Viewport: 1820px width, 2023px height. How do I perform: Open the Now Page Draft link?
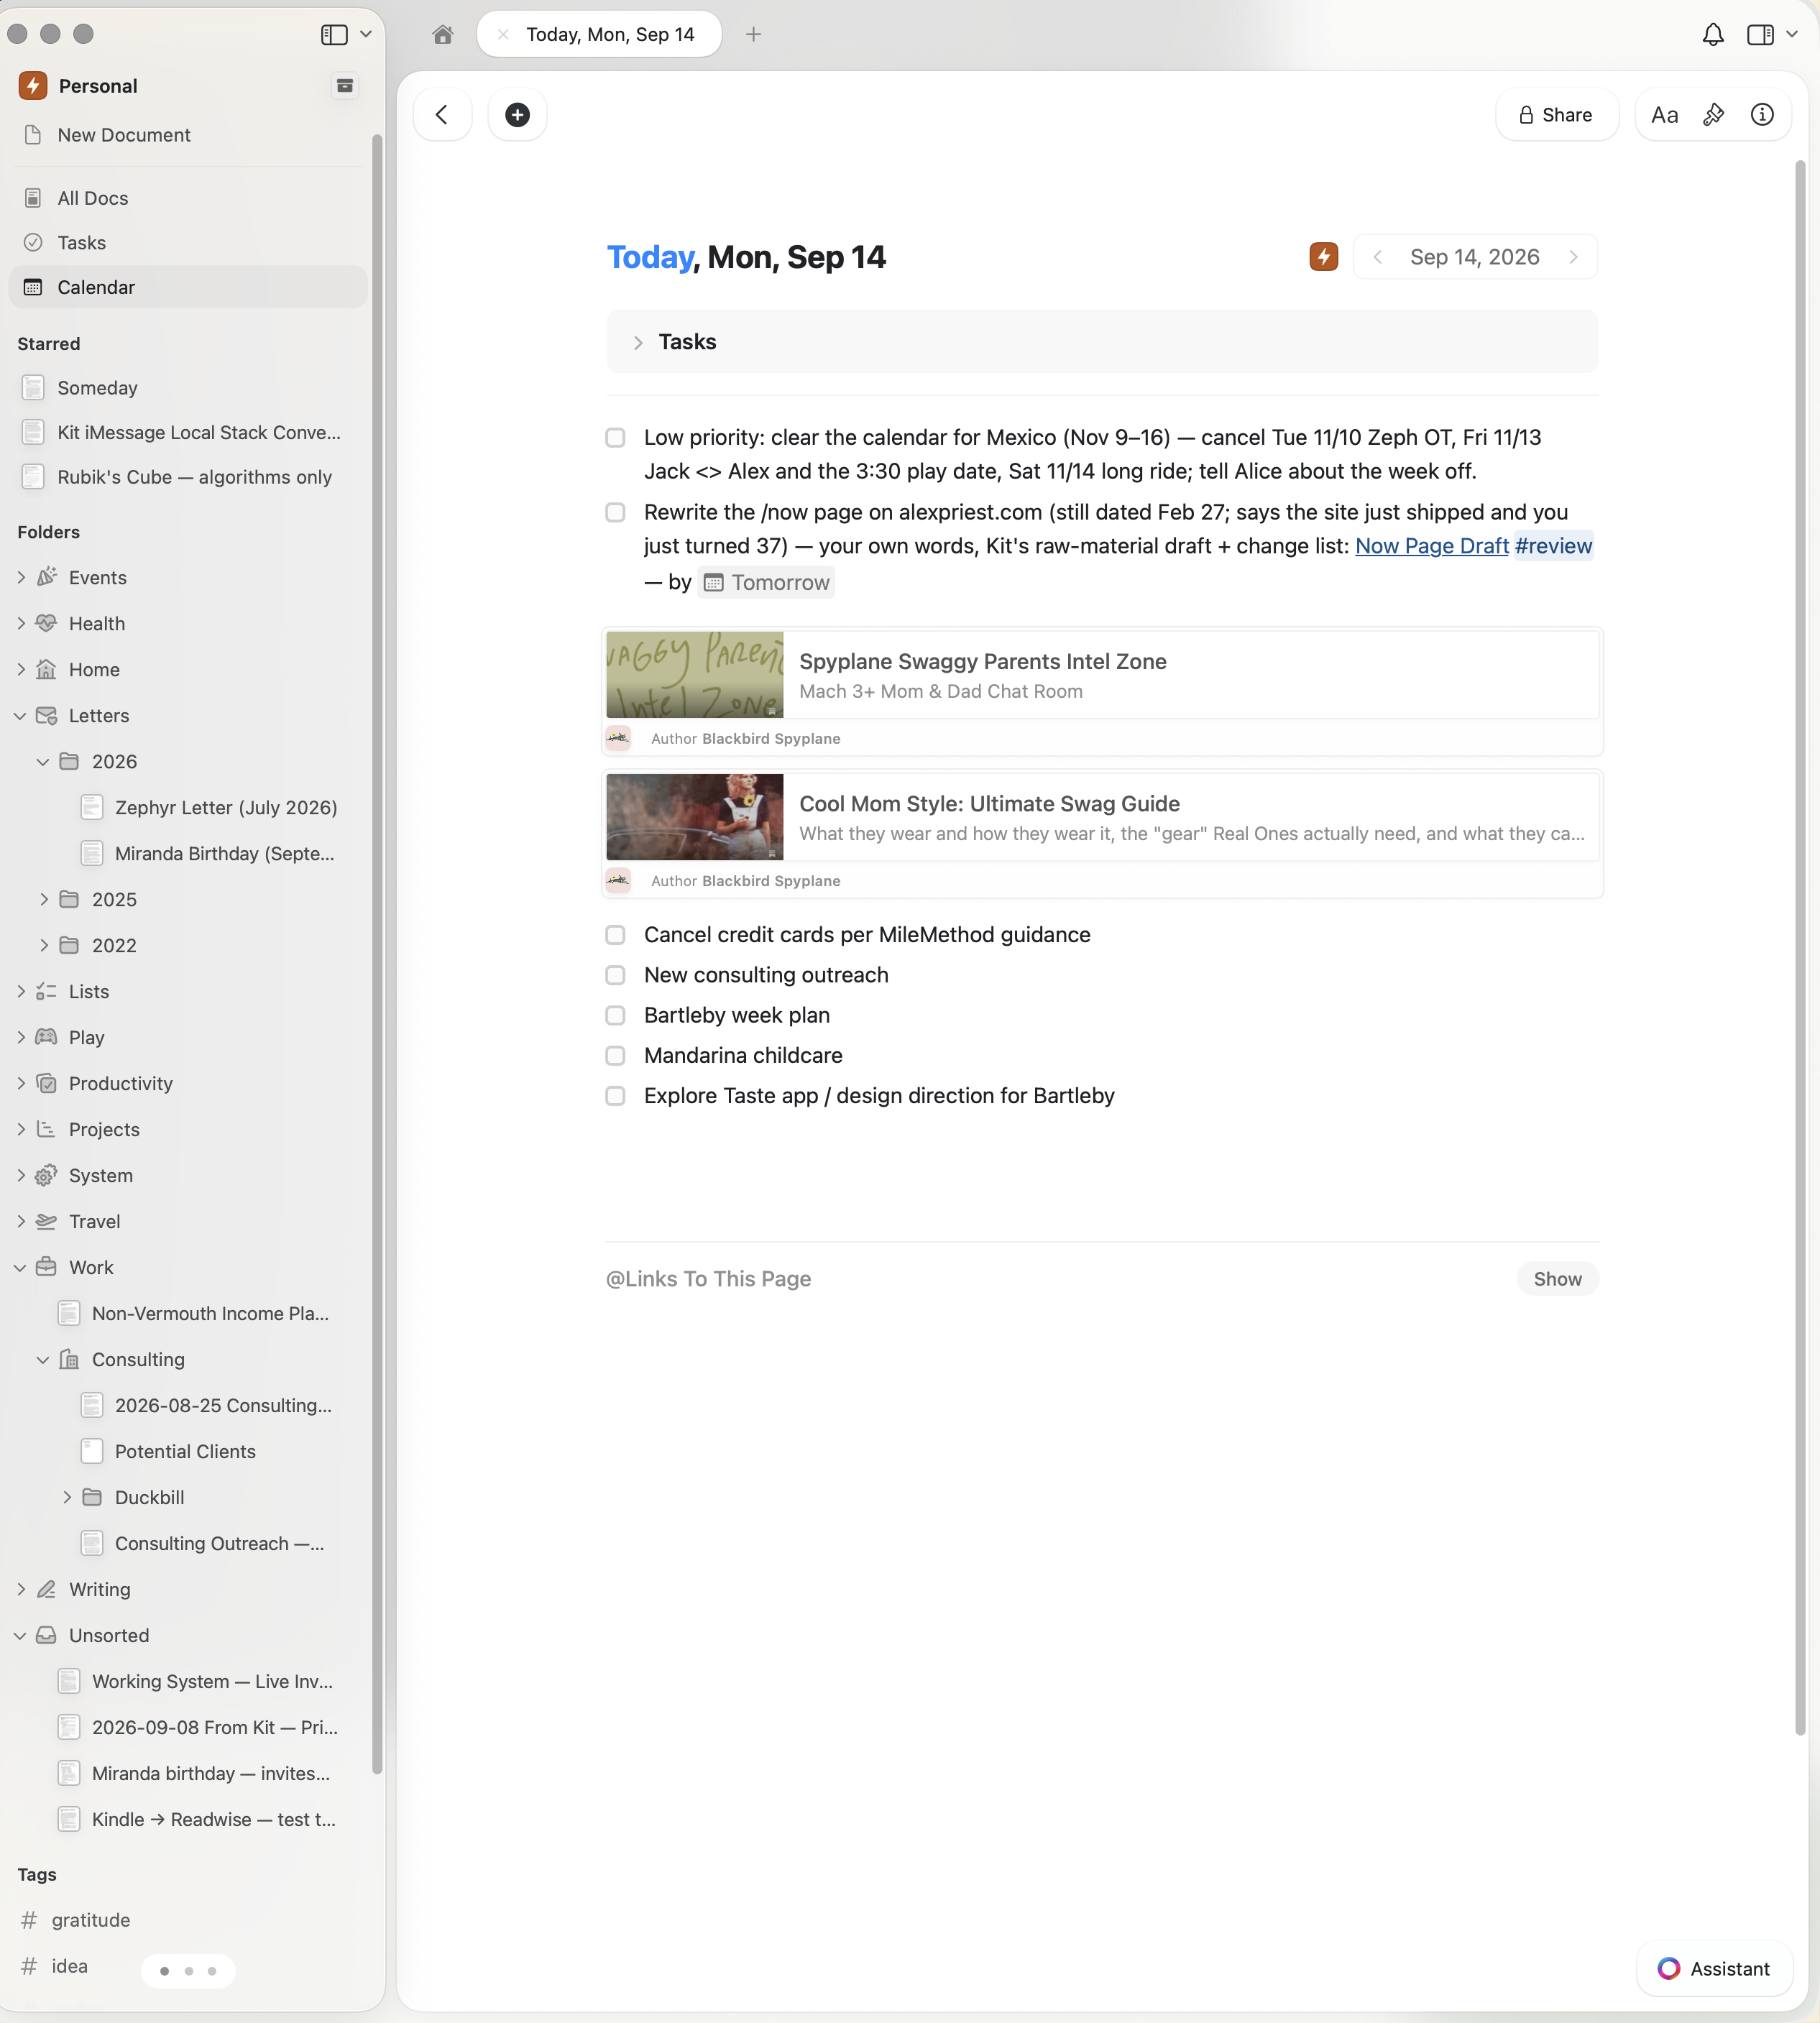pos(1431,546)
